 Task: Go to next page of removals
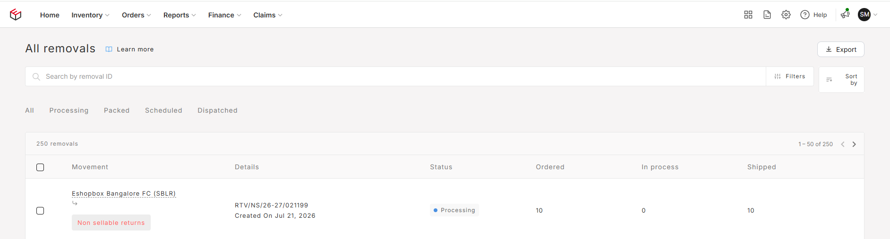[x=854, y=144]
